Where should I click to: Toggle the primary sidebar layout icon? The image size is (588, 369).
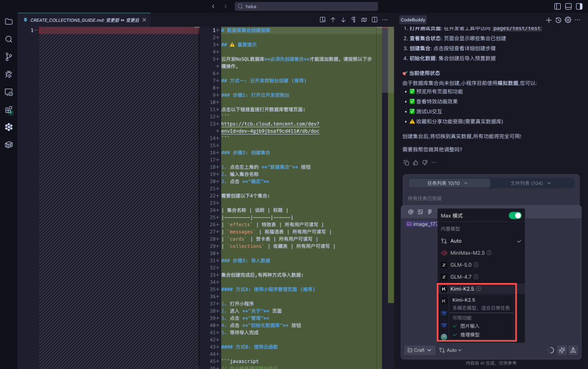coord(557,7)
